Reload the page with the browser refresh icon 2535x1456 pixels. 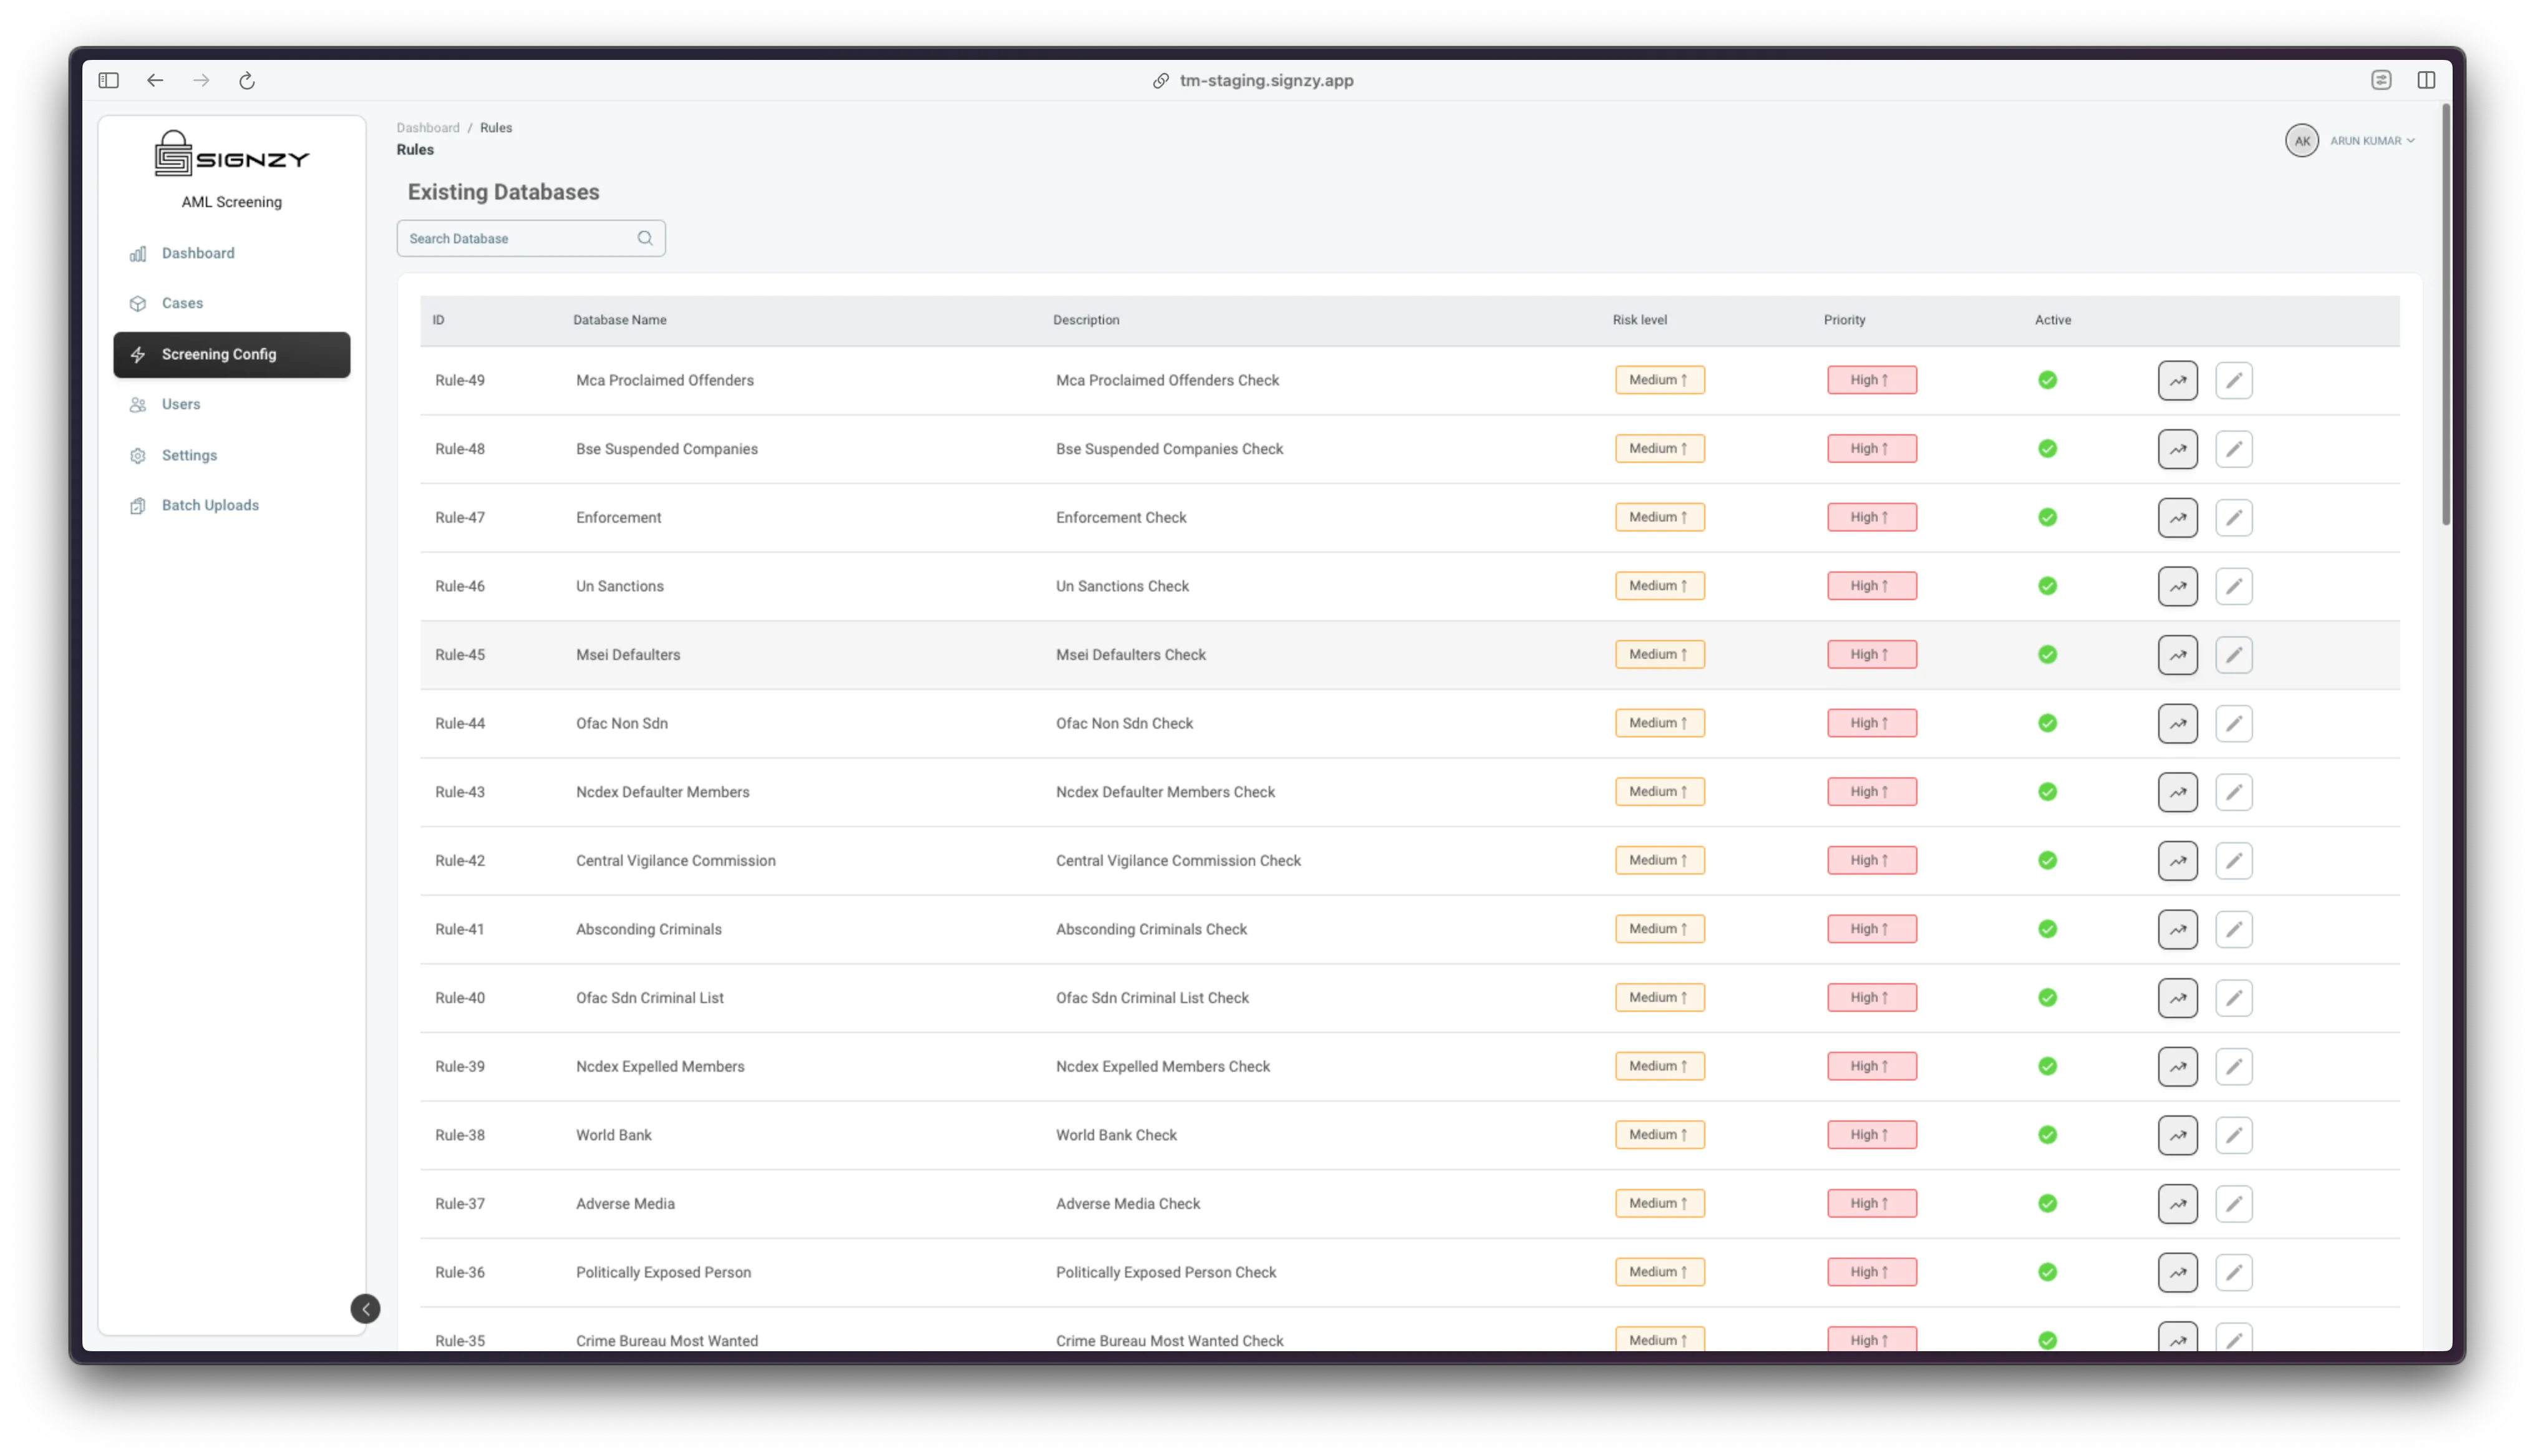pos(247,81)
